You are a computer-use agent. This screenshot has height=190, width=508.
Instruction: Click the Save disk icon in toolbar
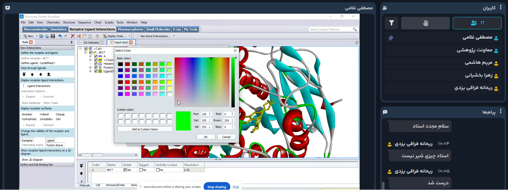coord(53,36)
